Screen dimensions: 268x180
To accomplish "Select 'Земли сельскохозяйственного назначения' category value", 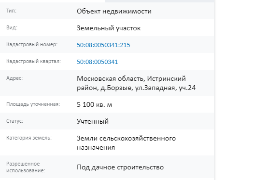I will click(126, 143).
